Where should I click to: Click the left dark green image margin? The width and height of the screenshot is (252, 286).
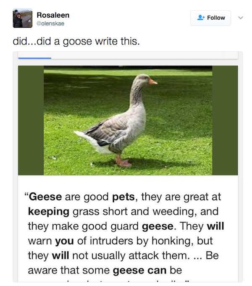point(31,121)
